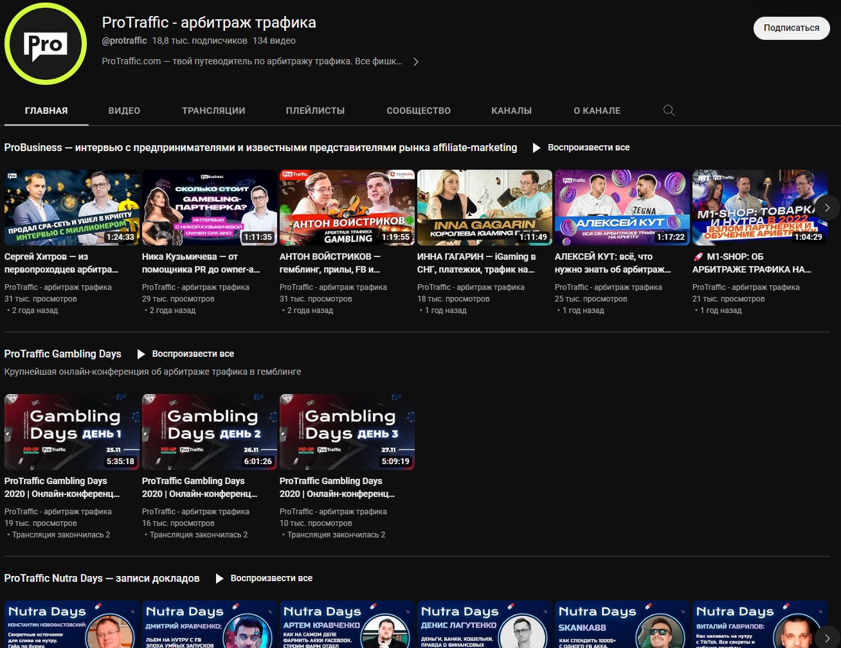841x648 pixels.
Task: Click video title 'Ника Кузьмичева — от помощника PR'
Action: pyautogui.click(x=201, y=263)
